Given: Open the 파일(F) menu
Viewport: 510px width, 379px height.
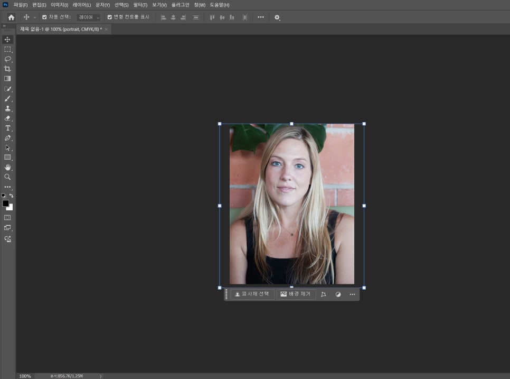Looking at the screenshot, I should 20,5.
